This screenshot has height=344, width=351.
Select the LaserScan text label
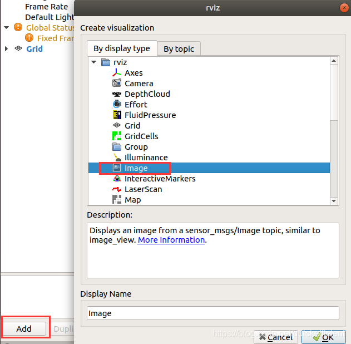144,189
